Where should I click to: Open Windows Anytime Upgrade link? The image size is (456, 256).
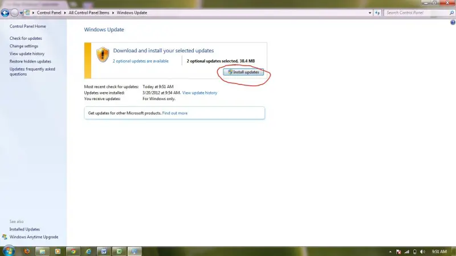pyautogui.click(x=34, y=237)
